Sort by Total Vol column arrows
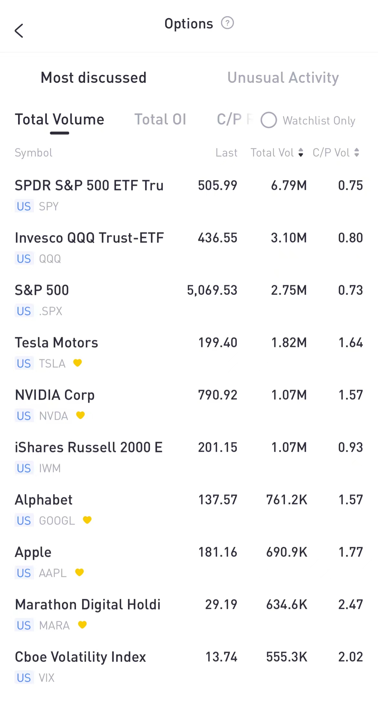378x702 pixels. 300,153
